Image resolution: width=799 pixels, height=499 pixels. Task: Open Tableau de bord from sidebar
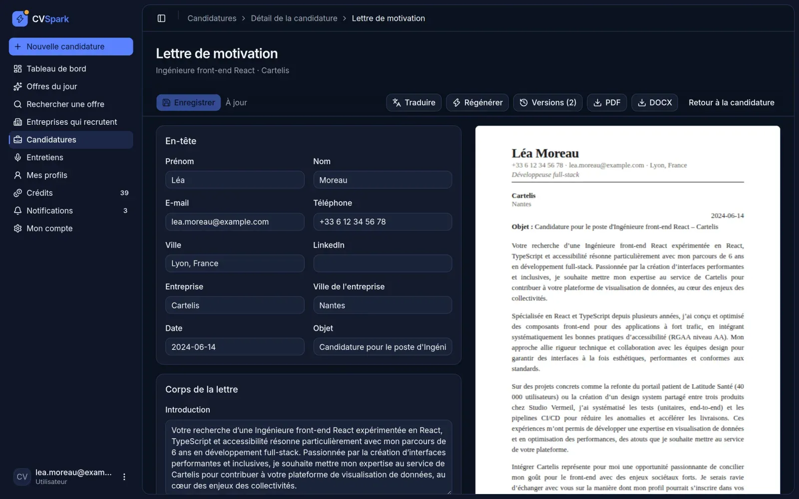pos(71,69)
